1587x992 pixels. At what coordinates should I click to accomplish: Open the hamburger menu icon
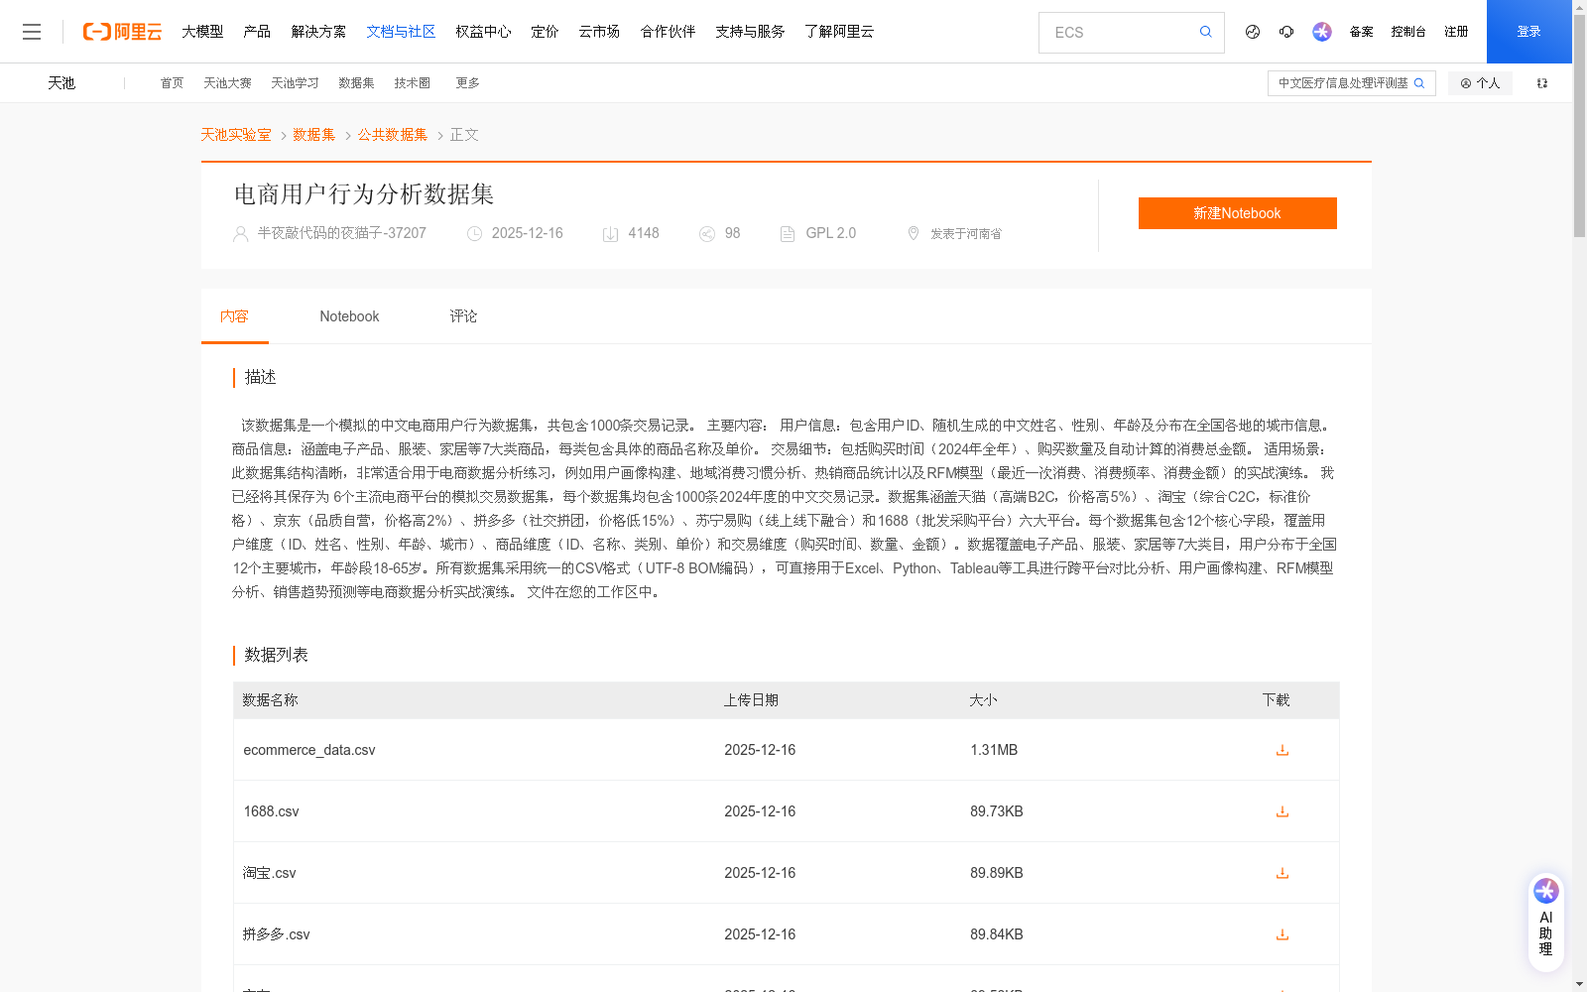(32, 32)
